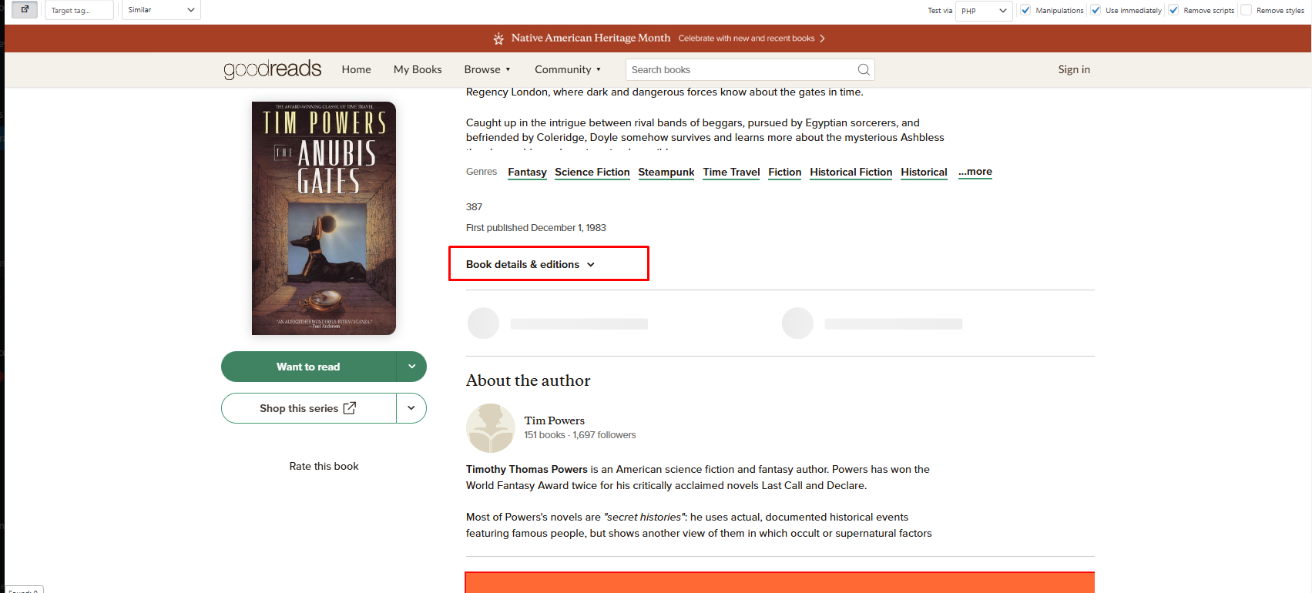1312x593 pixels.
Task: Open the Want to read shelf dropdown arrow
Action: tap(411, 367)
